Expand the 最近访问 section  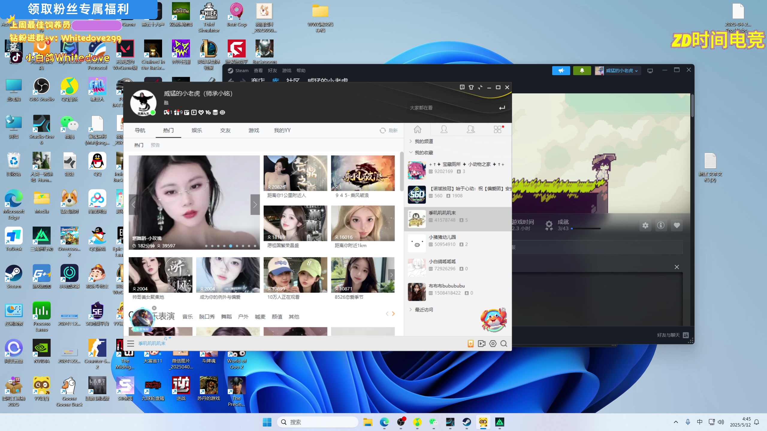point(423,310)
